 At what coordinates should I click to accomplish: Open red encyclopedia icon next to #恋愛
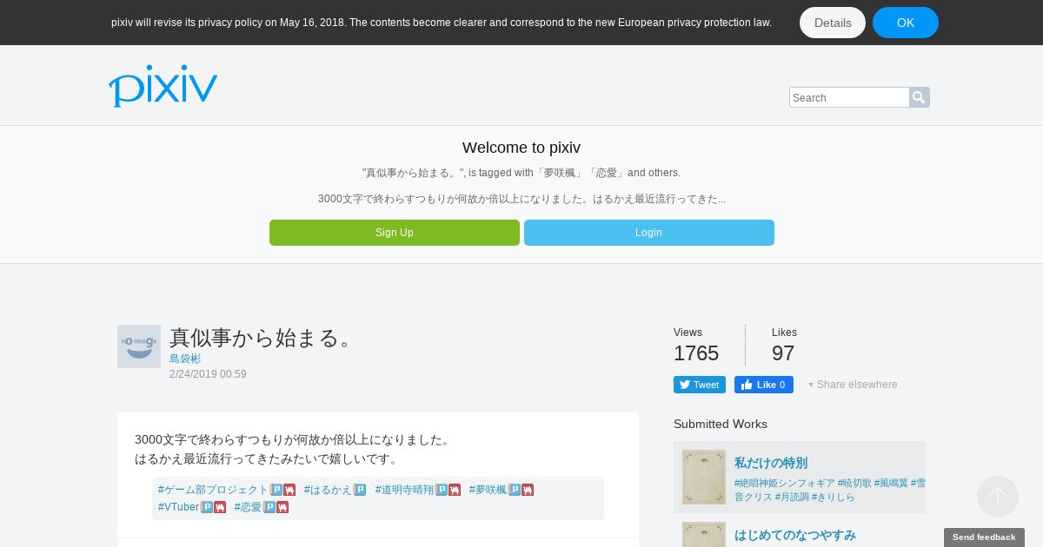(282, 507)
